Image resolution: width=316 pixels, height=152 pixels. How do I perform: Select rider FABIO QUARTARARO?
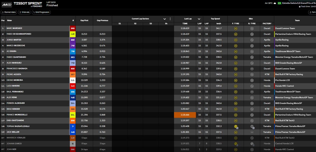[x=16, y=57]
